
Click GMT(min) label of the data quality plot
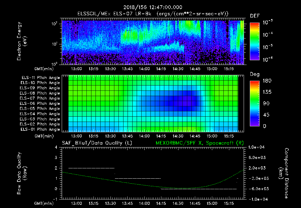(44, 203)
